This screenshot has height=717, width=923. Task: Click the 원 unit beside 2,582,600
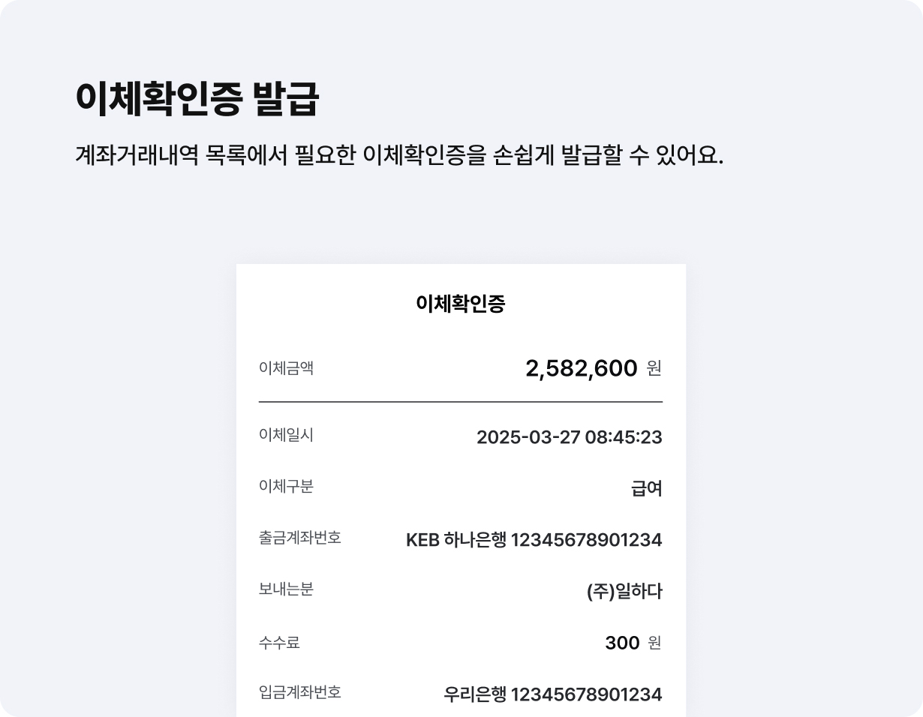click(654, 368)
